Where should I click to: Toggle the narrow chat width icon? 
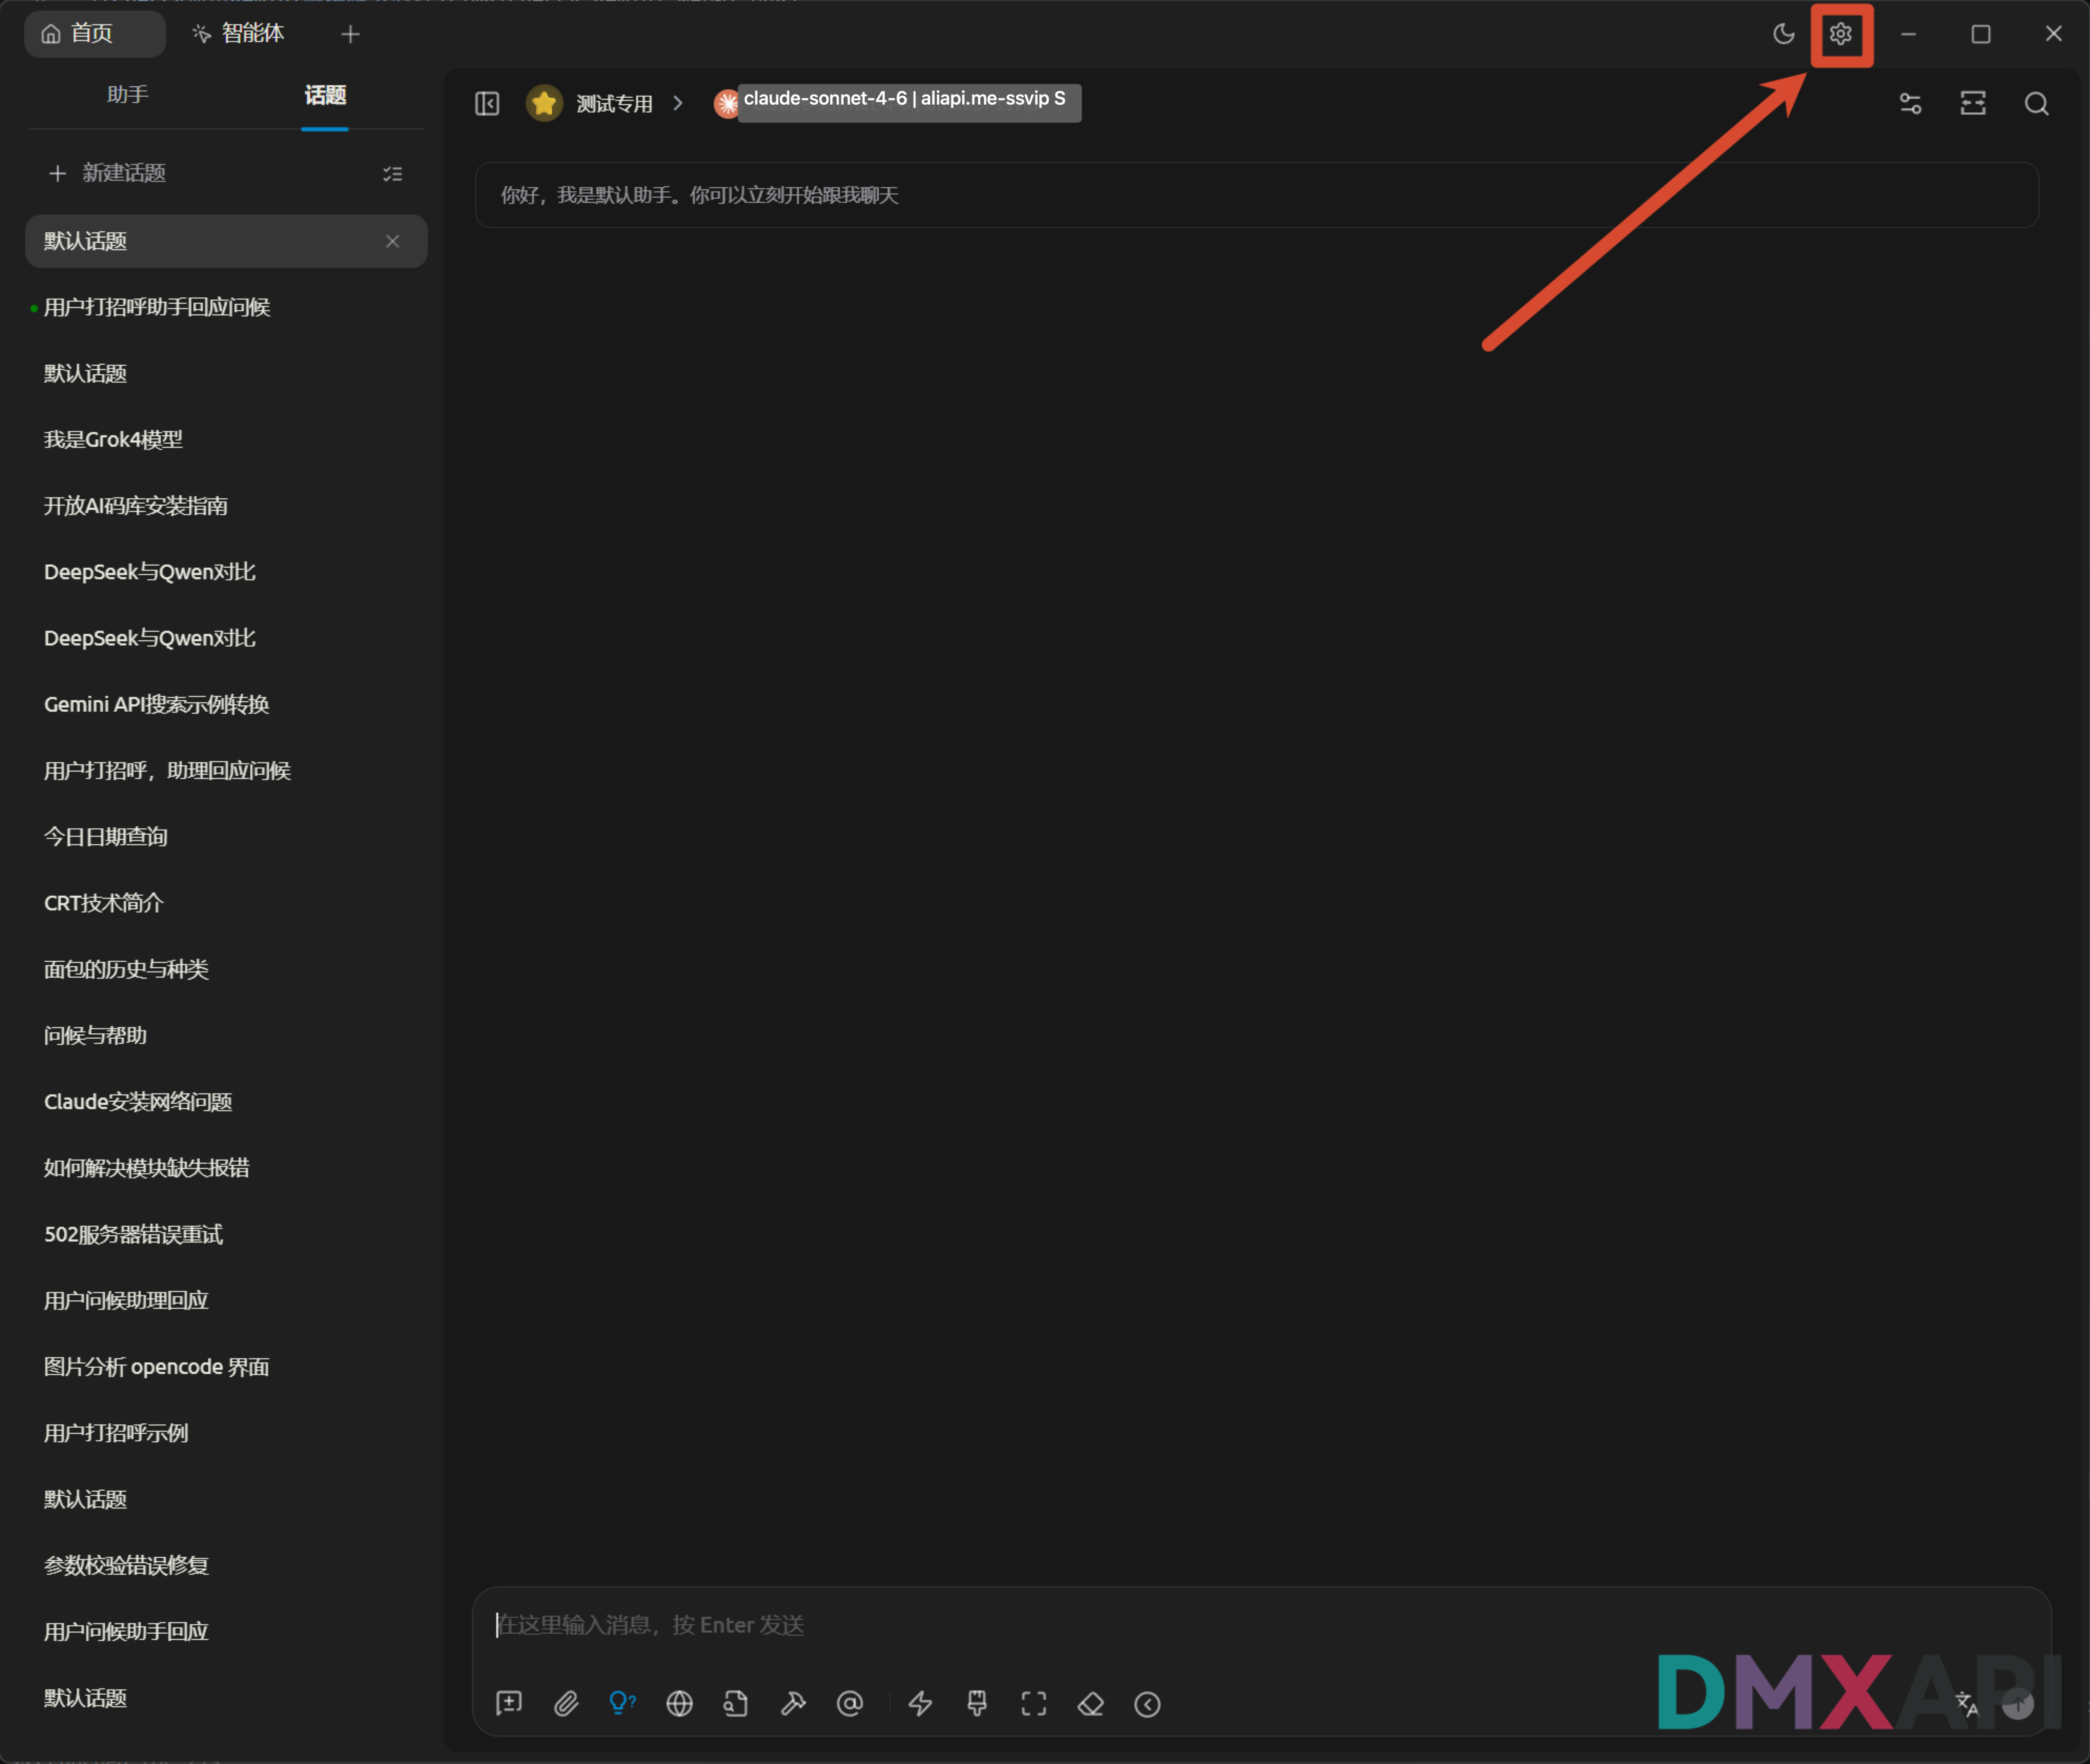pos(1973,103)
